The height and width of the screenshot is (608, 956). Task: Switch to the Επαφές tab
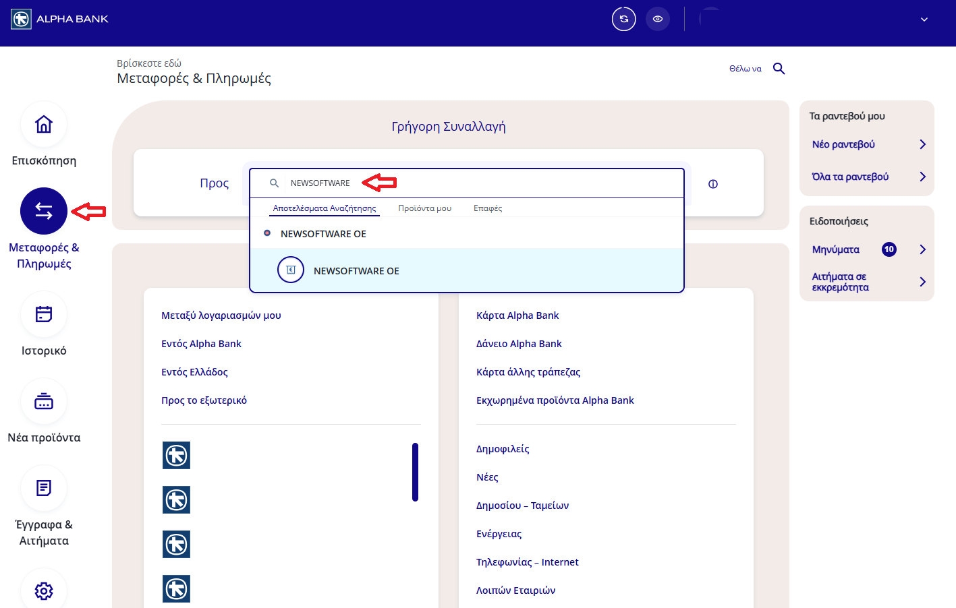tap(487, 208)
